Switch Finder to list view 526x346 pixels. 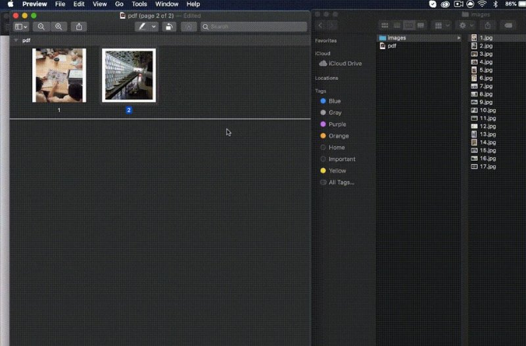(x=397, y=25)
